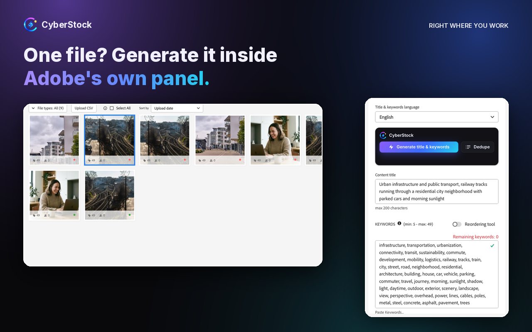
Task: Click the green checkmark in the keywords box
Action: point(492,246)
